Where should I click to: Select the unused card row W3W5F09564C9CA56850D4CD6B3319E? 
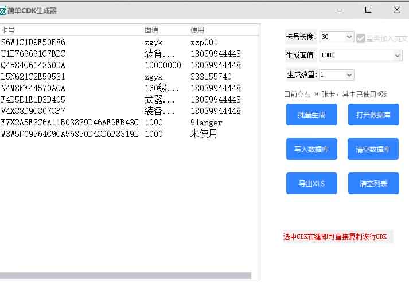[x=69, y=134]
